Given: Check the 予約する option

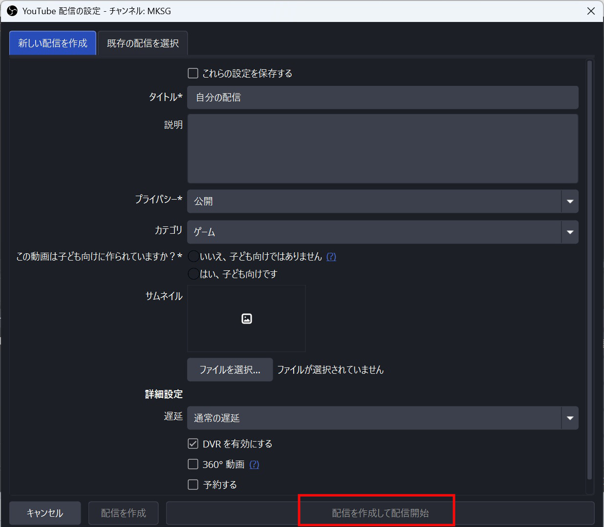Looking at the screenshot, I should (x=194, y=485).
